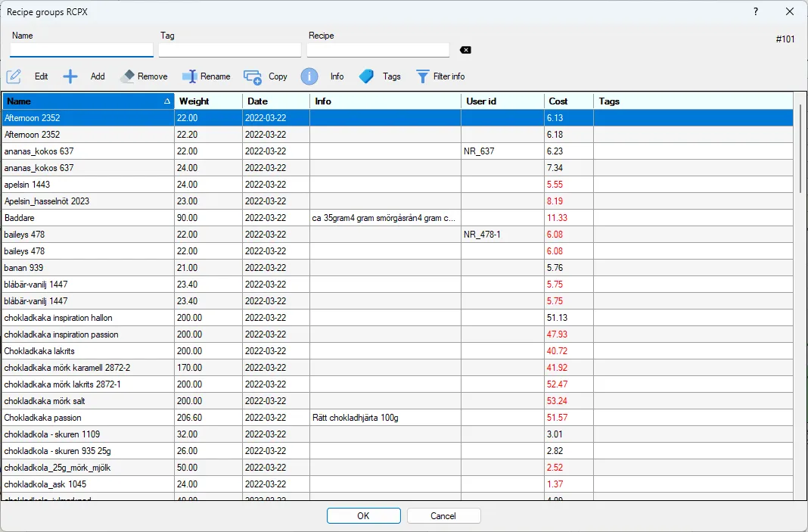The height and width of the screenshot is (532, 808).
Task: Confirm with the OK button
Action: tap(363, 515)
